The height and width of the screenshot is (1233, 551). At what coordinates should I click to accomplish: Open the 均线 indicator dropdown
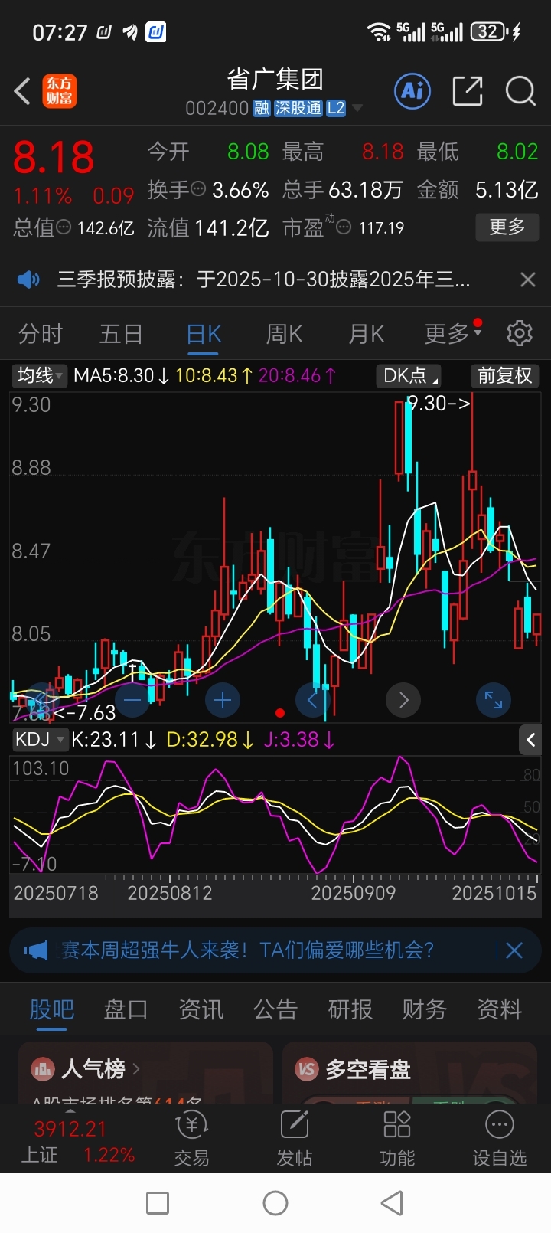coord(40,375)
